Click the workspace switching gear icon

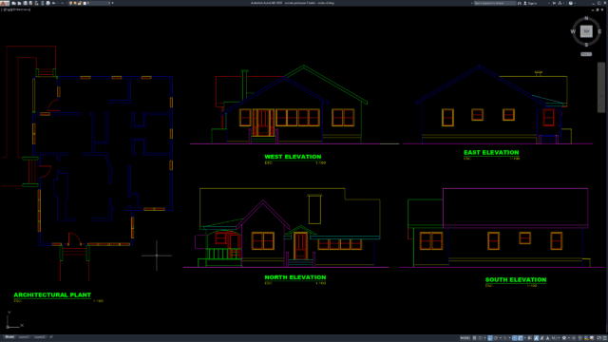564,338
